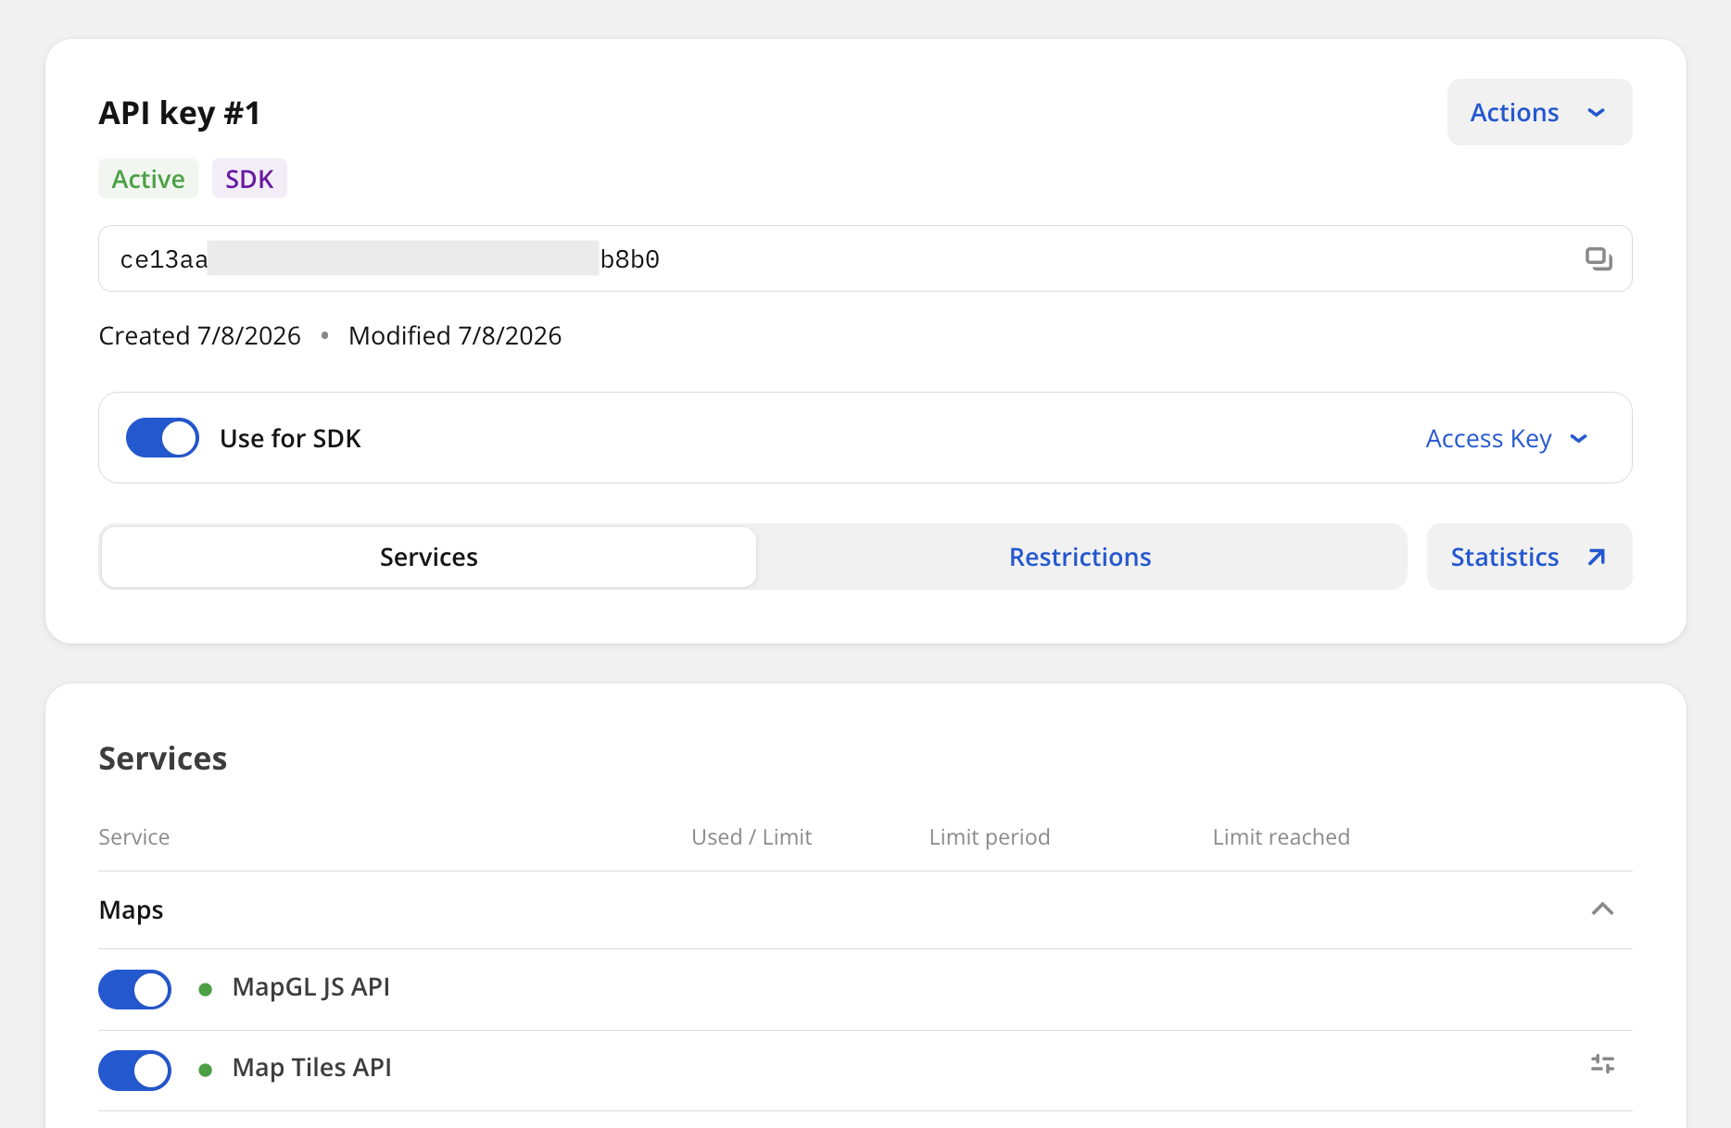This screenshot has width=1731, height=1128.
Task: Click the Services section heading
Action: click(163, 758)
